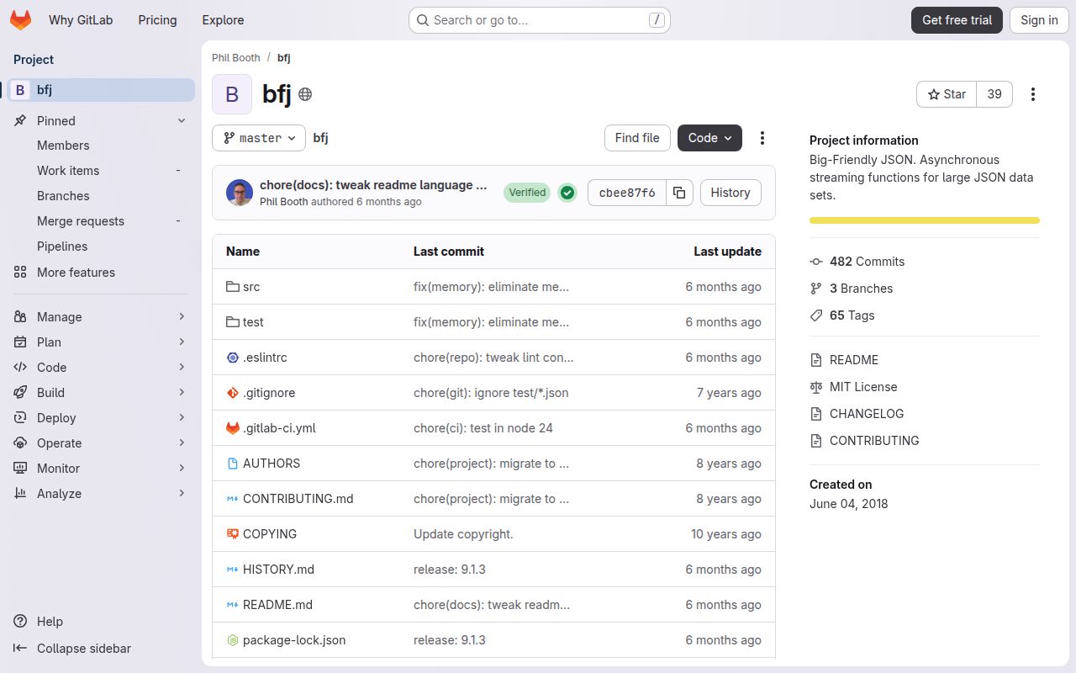1076x673 pixels.
Task: Click the .gitignore git icon
Action: 233,393
